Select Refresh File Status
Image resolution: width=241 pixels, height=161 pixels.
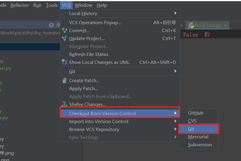(x=89, y=54)
